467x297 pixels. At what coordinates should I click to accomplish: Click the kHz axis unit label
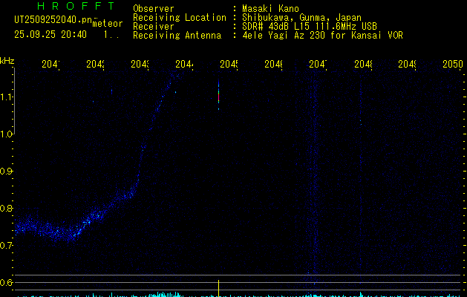coord(7,60)
